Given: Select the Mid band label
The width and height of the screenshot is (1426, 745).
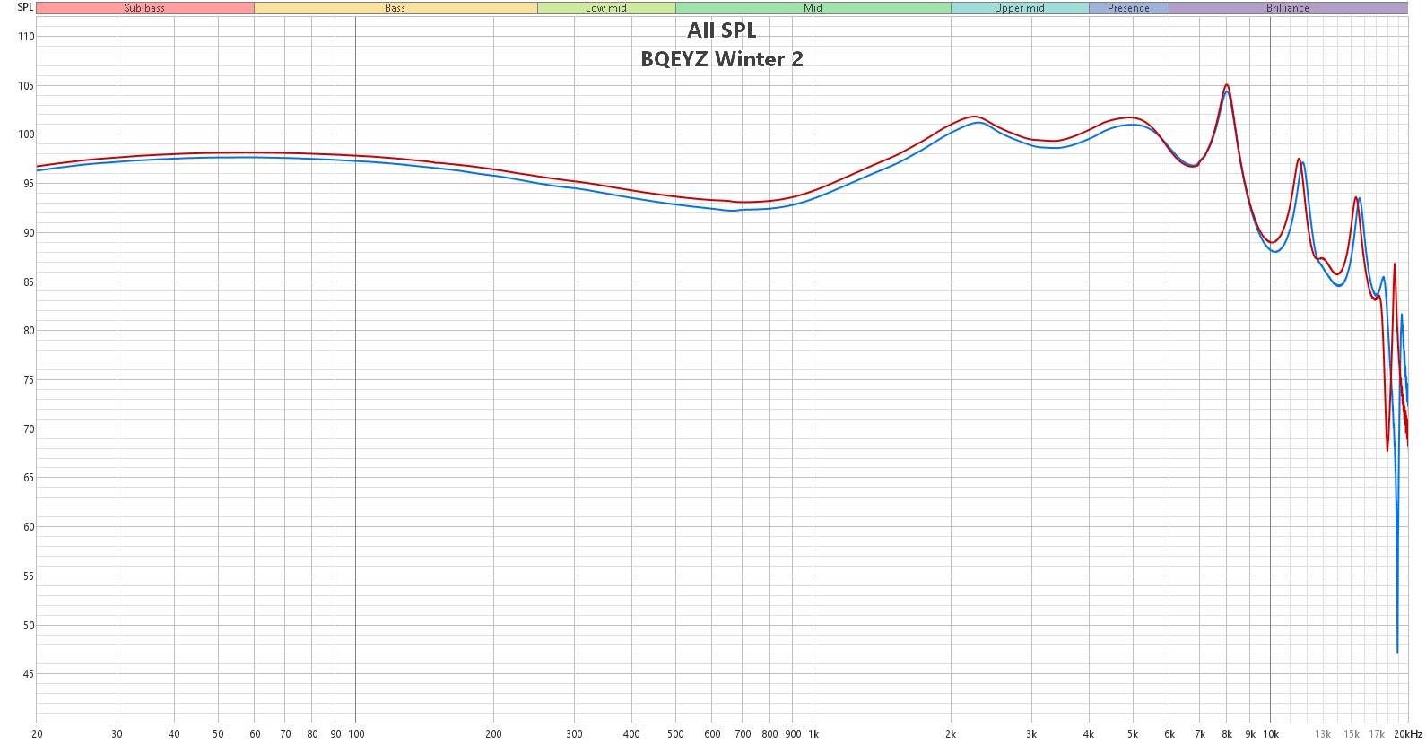Looking at the screenshot, I should (x=813, y=8).
